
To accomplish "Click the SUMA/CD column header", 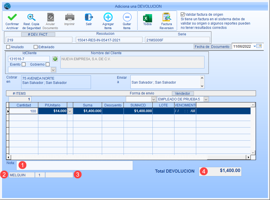I will 138,105.
